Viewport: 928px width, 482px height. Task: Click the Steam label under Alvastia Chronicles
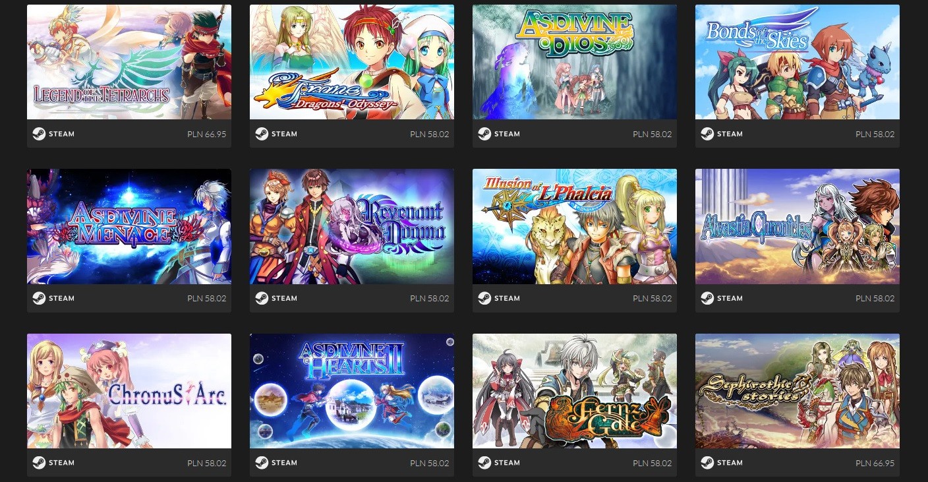point(730,299)
